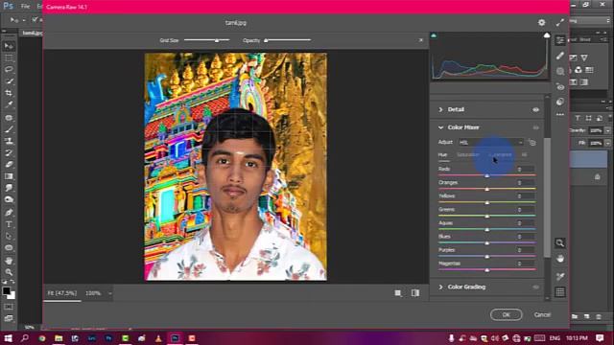Select the Eyedropper tool in Photoshop toolbar

(x=9, y=104)
